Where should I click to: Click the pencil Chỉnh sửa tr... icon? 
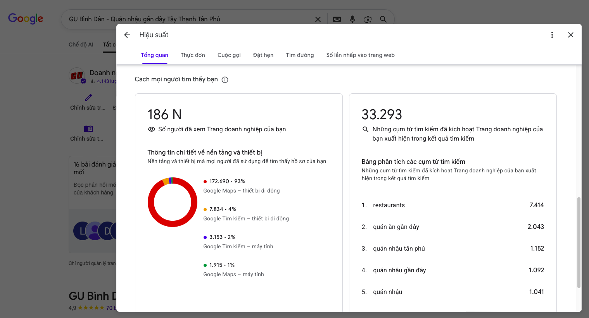point(88,98)
